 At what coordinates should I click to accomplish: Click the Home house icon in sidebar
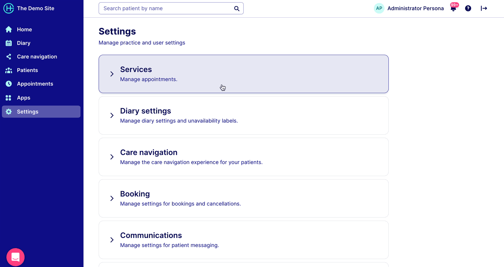tap(9, 29)
